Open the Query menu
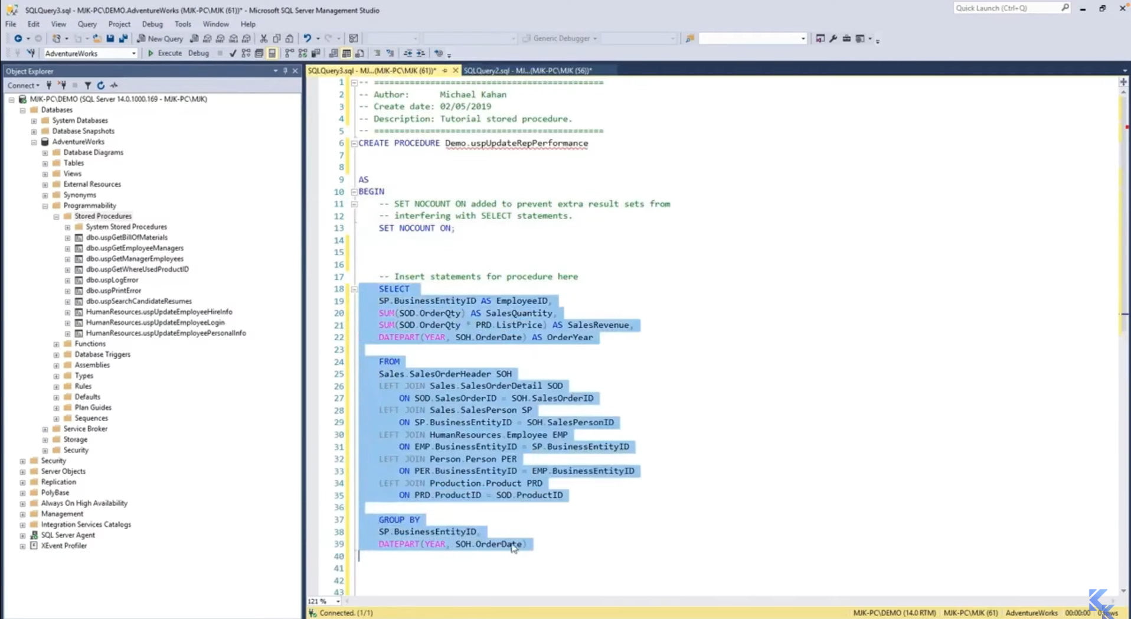 tap(87, 24)
